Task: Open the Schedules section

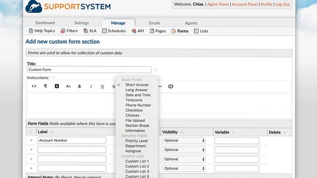Action: (114, 31)
